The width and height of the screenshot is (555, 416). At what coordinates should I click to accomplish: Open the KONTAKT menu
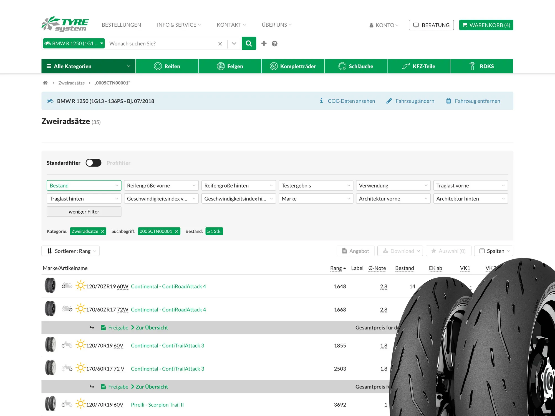pos(231,25)
